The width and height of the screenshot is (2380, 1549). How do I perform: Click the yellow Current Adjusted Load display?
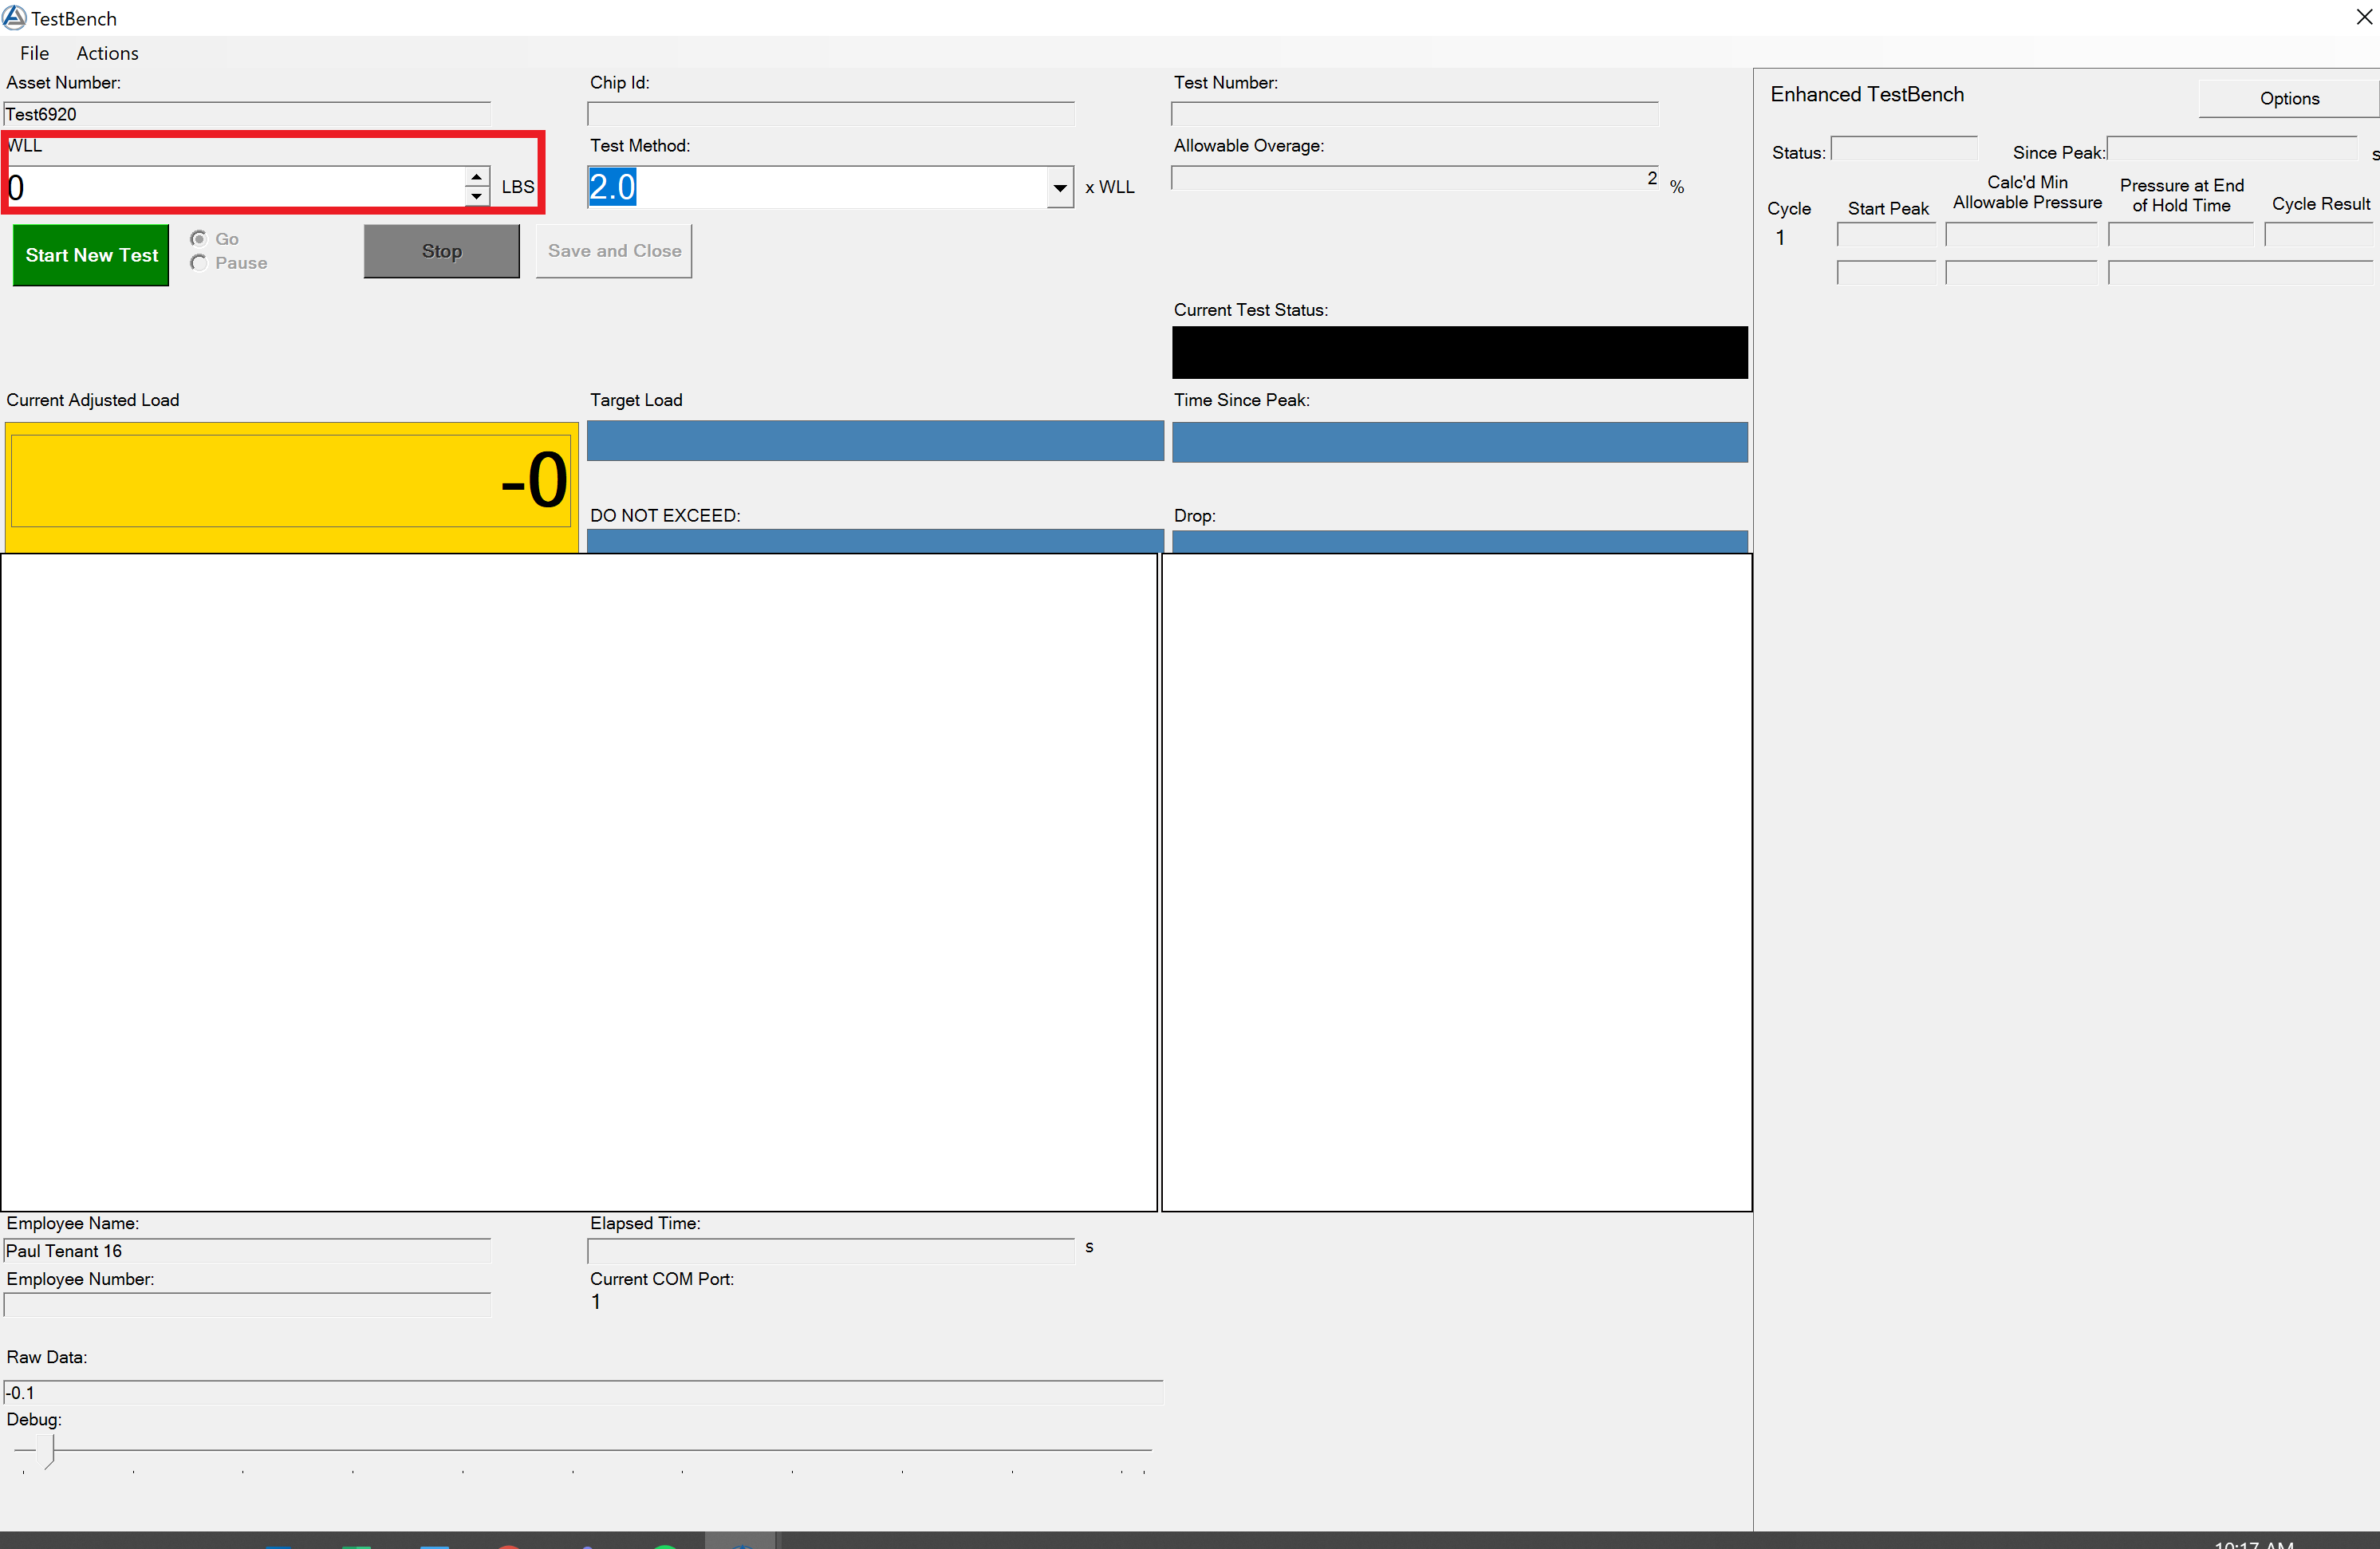[x=291, y=481]
